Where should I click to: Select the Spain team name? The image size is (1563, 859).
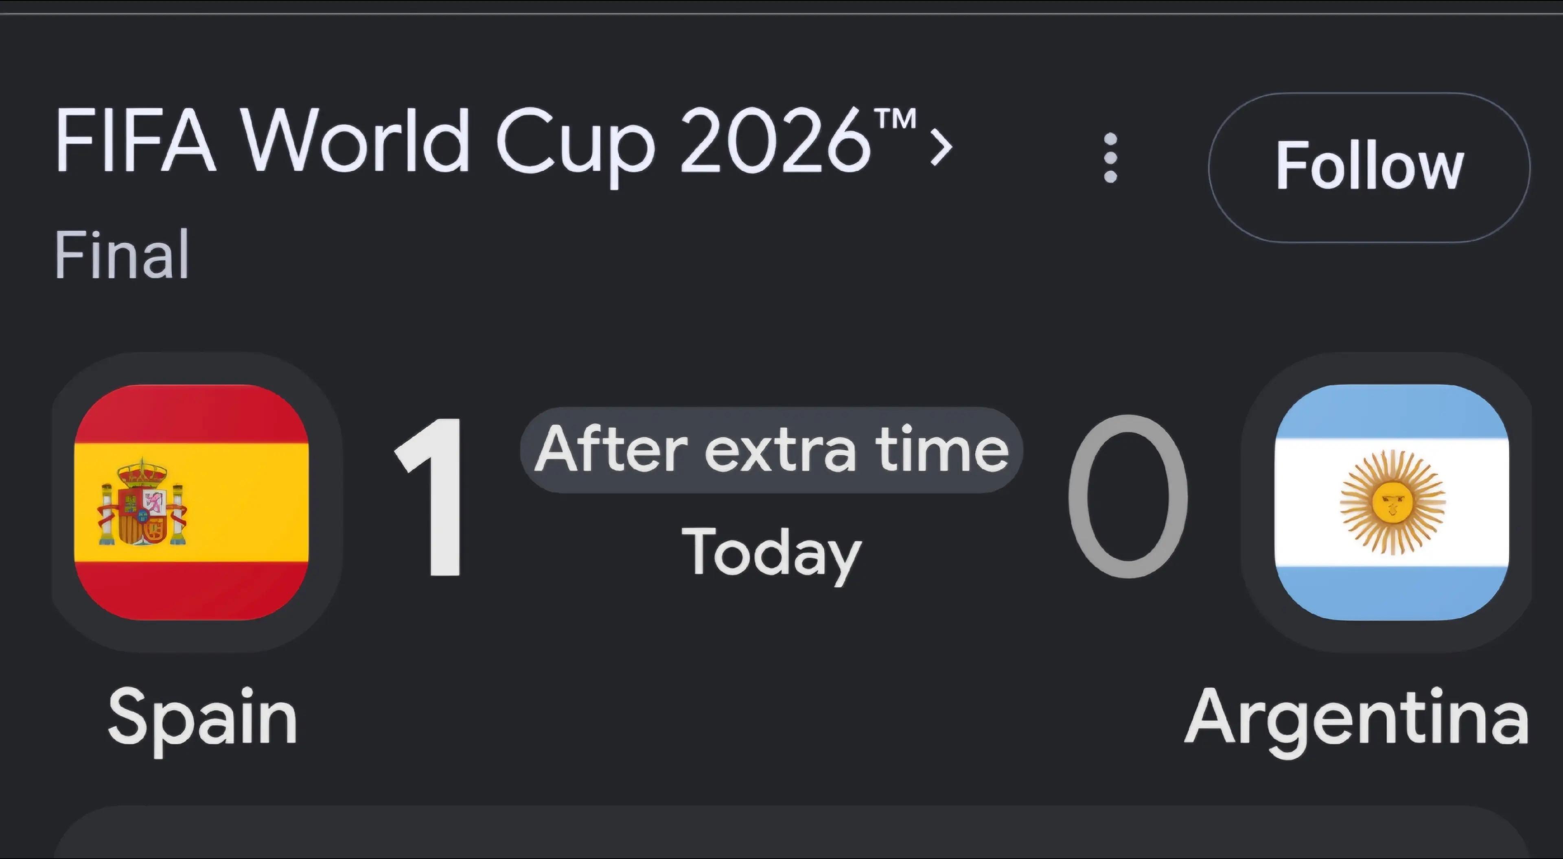[x=203, y=718]
